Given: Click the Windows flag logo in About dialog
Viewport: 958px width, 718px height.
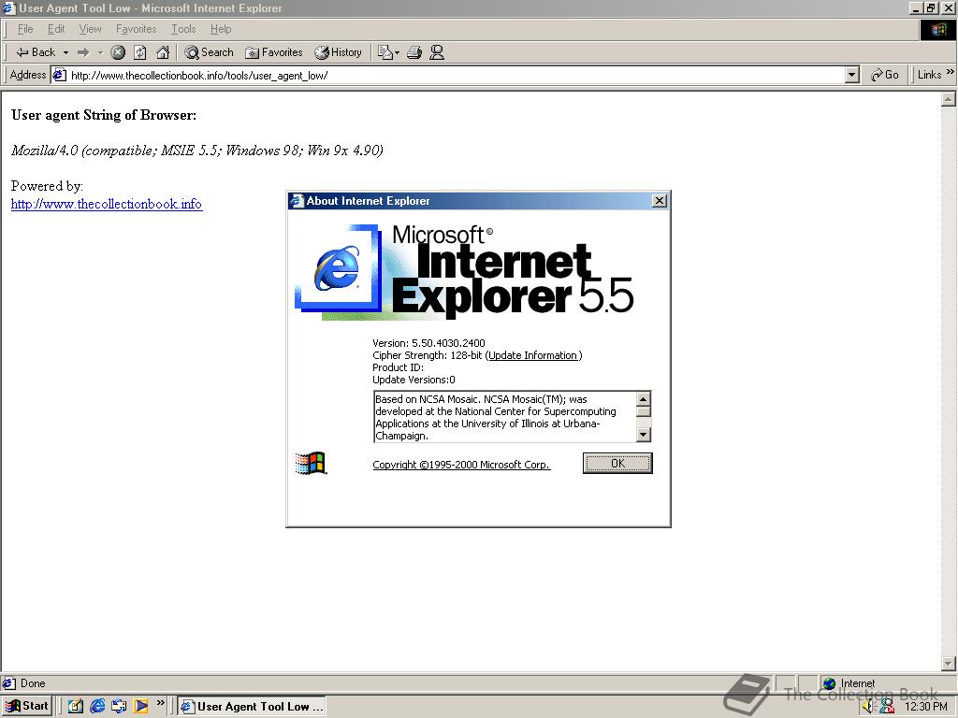Looking at the screenshot, I should pyautogui.click(x=311, y=464).
